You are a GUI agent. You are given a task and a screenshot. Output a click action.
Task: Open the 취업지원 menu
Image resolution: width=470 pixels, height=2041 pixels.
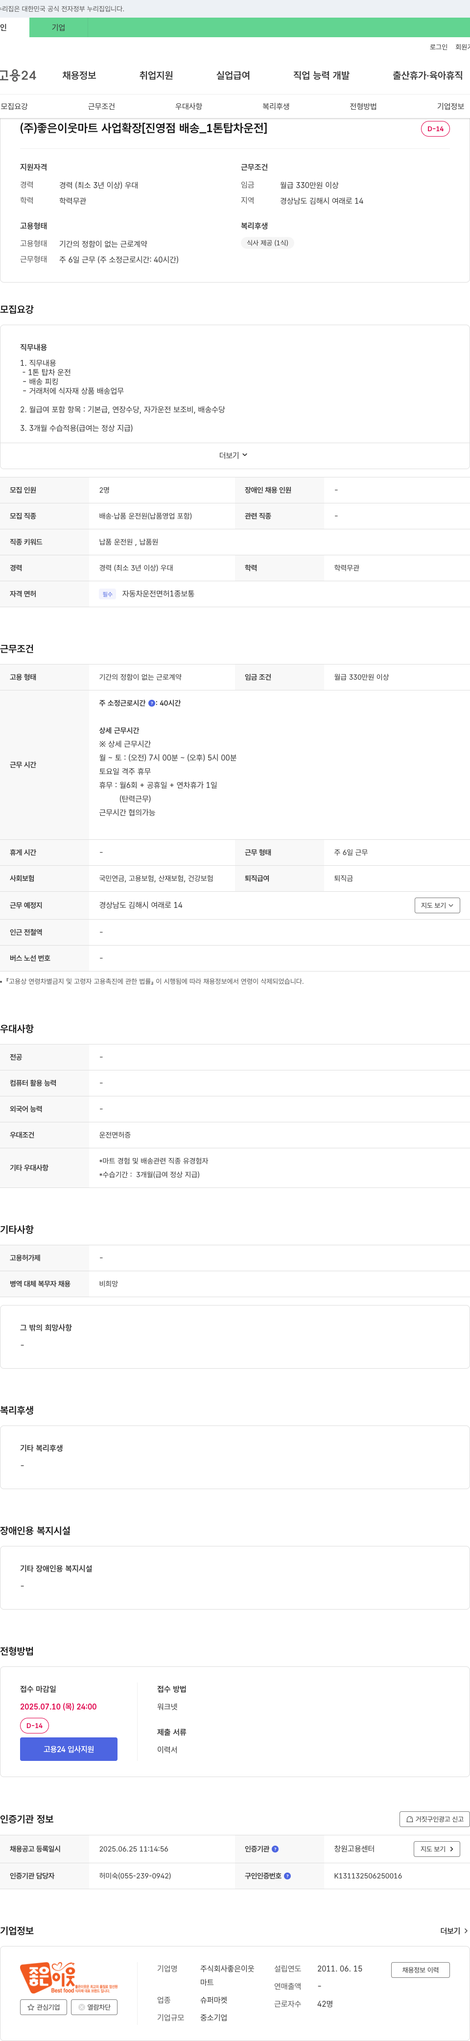tap(156, 75)
